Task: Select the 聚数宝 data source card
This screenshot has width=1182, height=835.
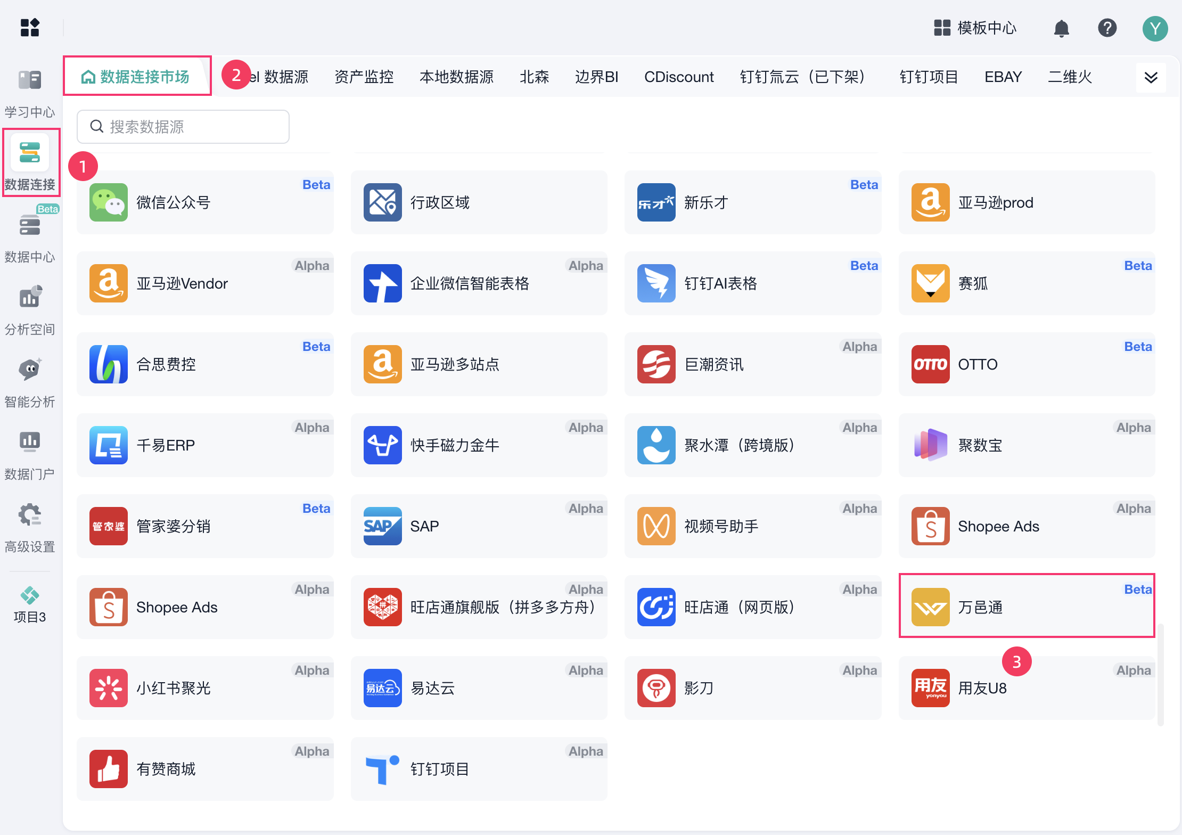Action: click(x=1027, y=445)
